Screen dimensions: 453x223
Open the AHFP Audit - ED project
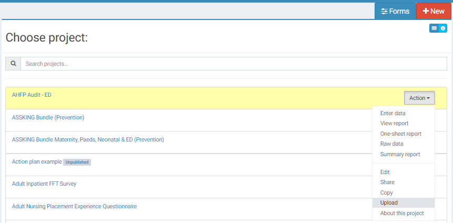click(x=32, y=95)
